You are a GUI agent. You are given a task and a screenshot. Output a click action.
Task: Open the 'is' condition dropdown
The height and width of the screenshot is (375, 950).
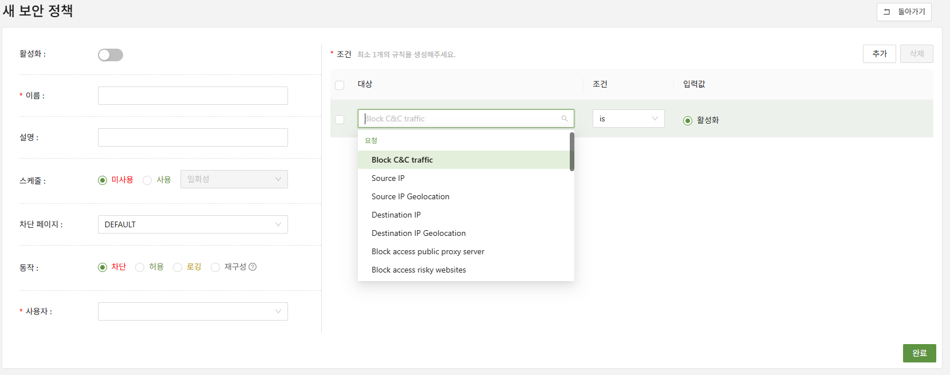coord(628,119)
